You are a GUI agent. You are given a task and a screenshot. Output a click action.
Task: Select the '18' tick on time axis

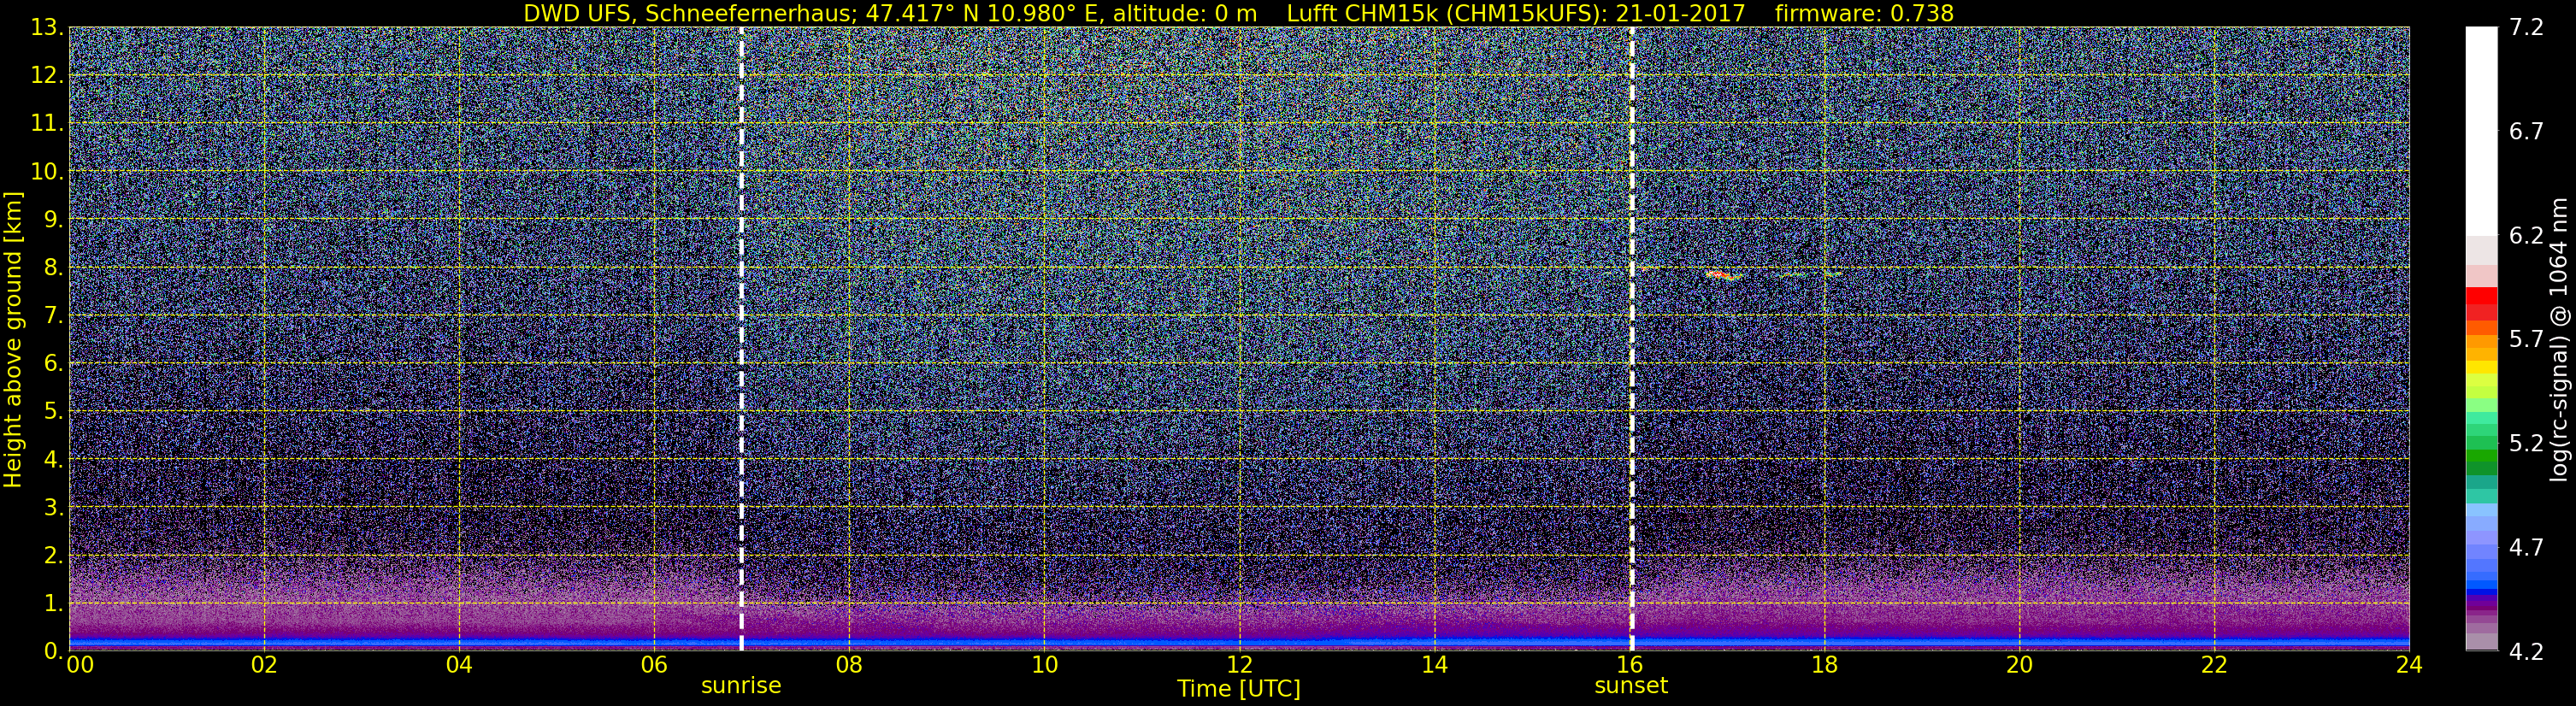[x=1824, y=665]
